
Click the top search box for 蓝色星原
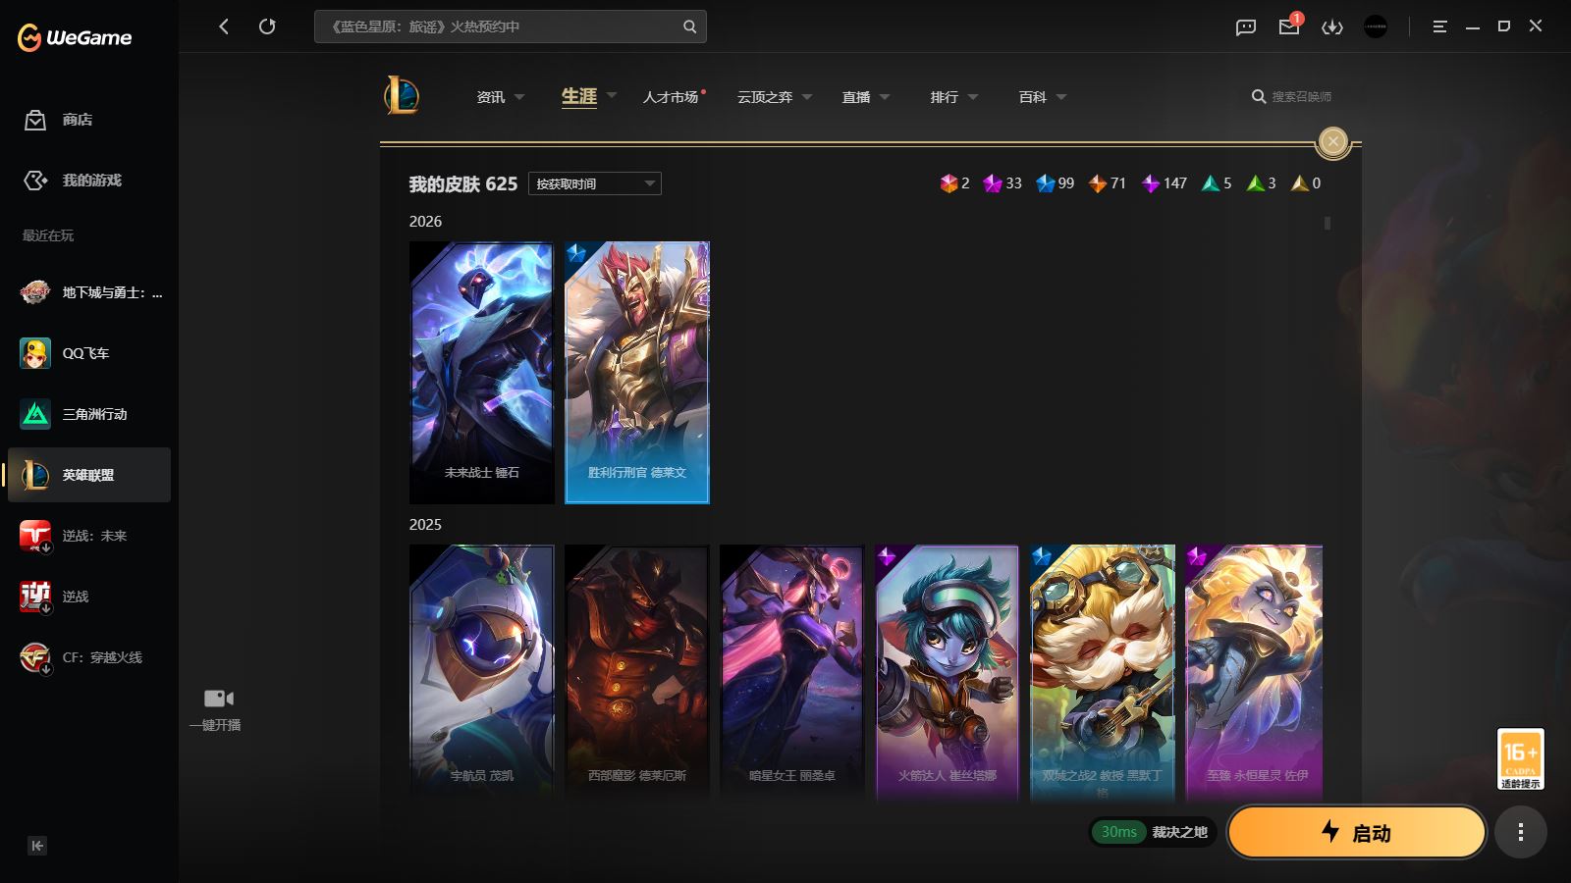[x=511, y=26]
